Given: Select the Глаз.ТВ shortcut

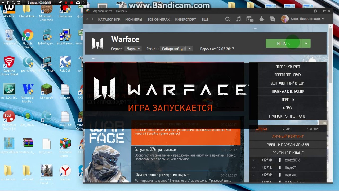Looking at the screenshot, I should [x=47, y=119].
